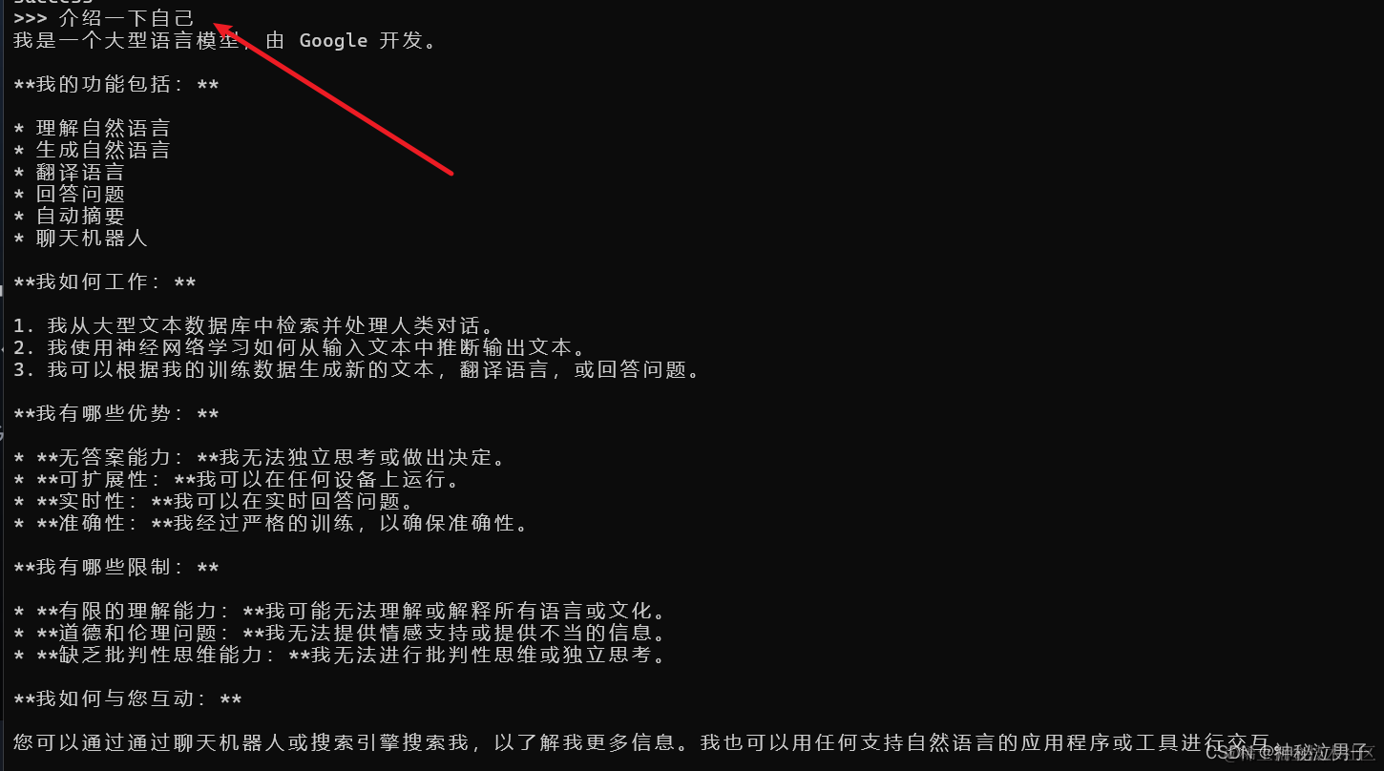Click the bullet "回答问题"
Viewport: 1384px width, 771px height.
click(70, 194)
